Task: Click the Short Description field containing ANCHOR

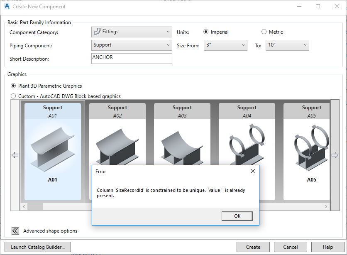Action: 131,58
